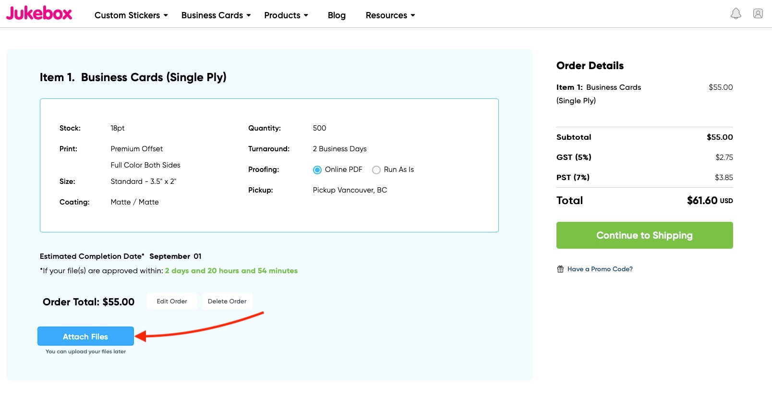Click the 'Pickup Vancouver, BC' text
This screenshot has width=772, height=411.
(x=350, y=190)
